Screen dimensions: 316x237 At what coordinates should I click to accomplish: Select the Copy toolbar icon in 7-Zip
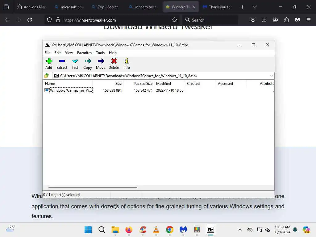88,64
